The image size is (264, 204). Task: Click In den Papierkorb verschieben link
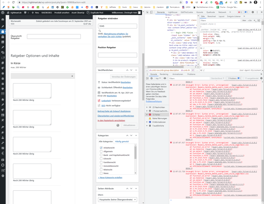coord(111,121)
